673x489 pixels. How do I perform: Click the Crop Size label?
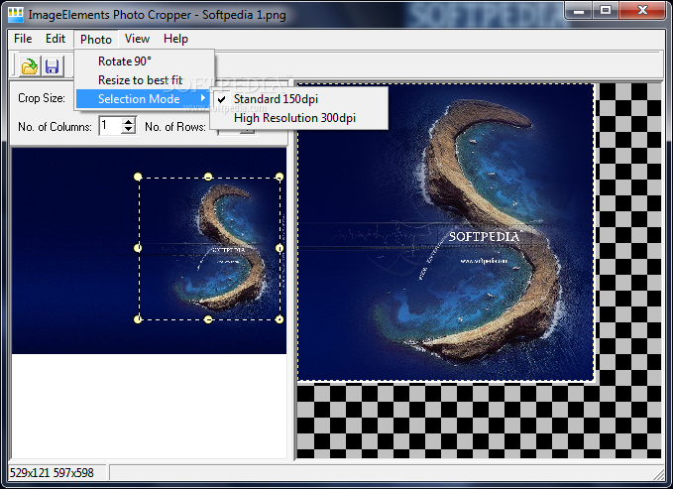pos(42,98)
